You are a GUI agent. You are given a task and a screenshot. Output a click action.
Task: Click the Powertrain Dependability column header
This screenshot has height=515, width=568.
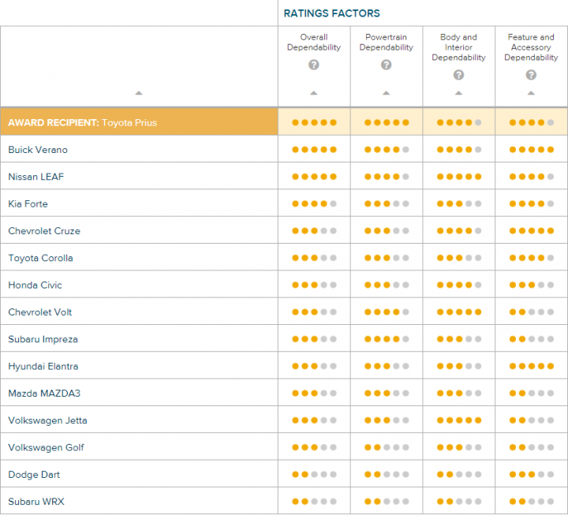point(386,43)
